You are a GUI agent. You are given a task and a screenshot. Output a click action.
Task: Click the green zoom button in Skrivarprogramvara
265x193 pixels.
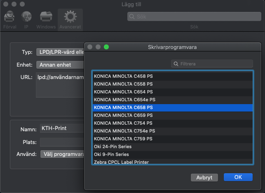pyautogui.click(x=106, y=47)
